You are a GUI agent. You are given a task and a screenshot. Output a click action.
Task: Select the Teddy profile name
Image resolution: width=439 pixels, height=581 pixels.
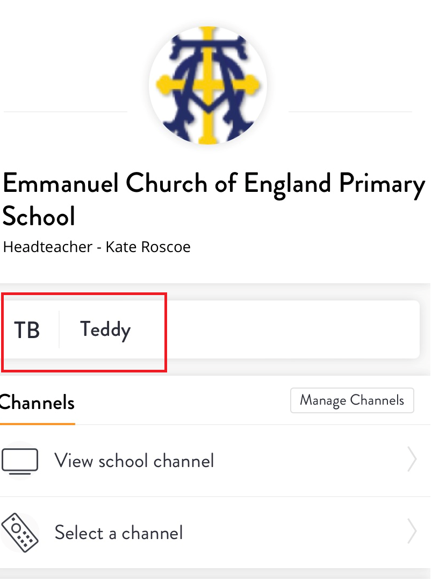tap(105, 330)
